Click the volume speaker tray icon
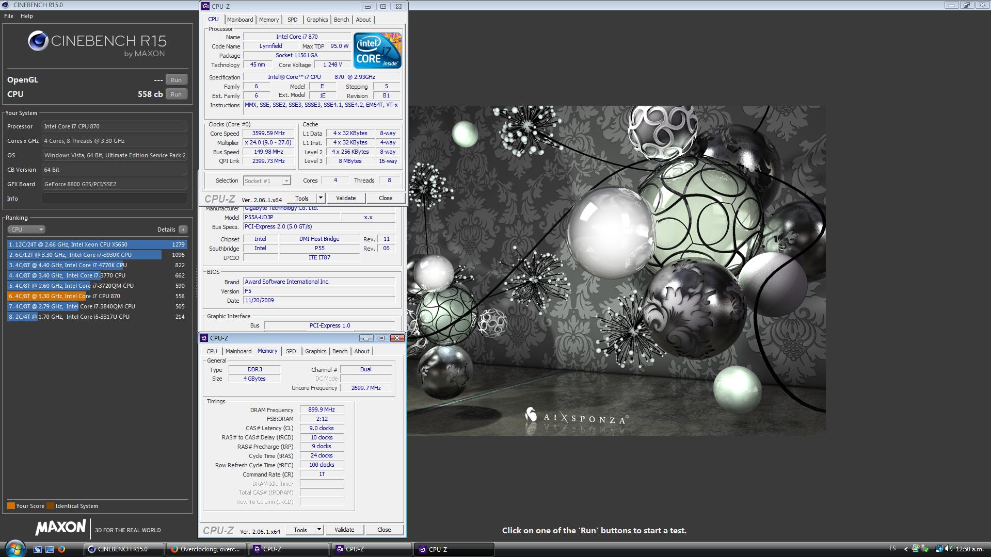Screen dimensions: 991x557 (949, 549)
